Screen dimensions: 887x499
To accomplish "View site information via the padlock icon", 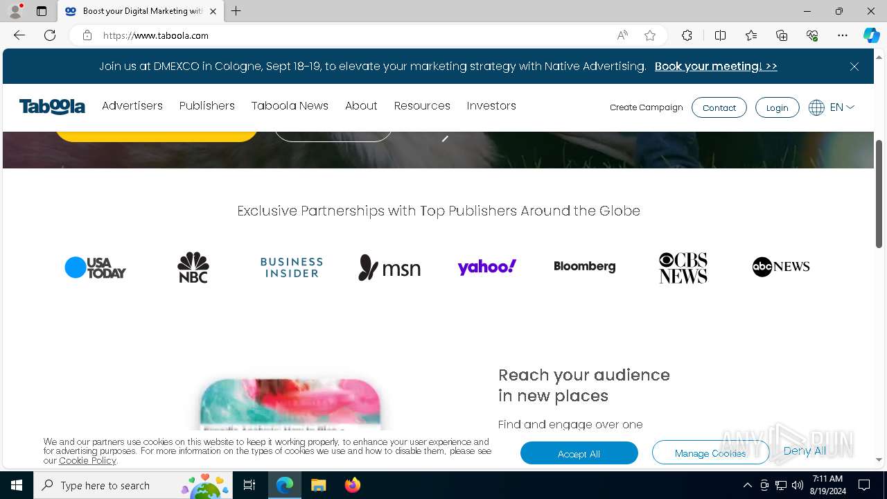I will [x=87, y=35].
